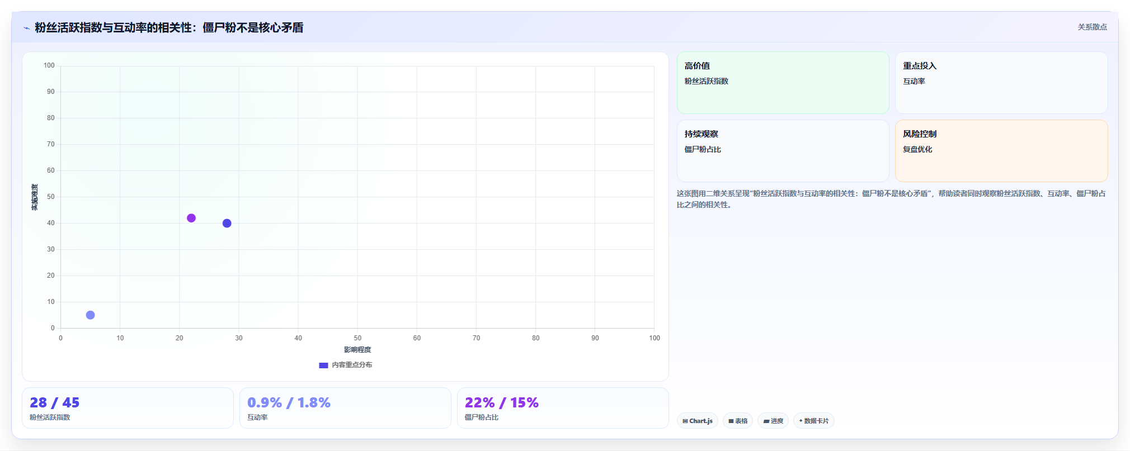Click the card title 粉丝活跃指数与互动率的相关性
The height and width of the screenshot is (451, 1130).
click(x=169, y=28)
